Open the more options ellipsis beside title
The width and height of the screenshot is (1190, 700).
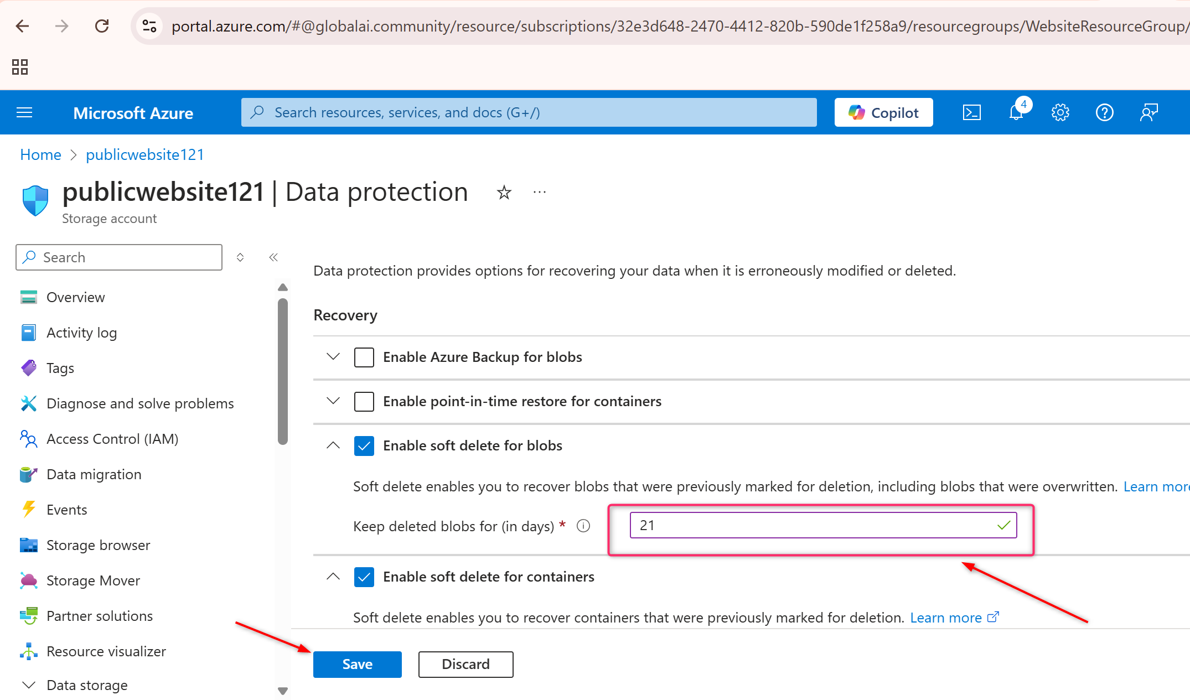540,192
